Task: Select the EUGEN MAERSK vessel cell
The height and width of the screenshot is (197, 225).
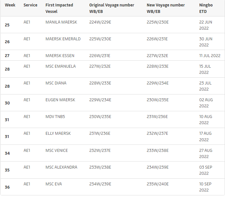Action: (x=60, y=100)
